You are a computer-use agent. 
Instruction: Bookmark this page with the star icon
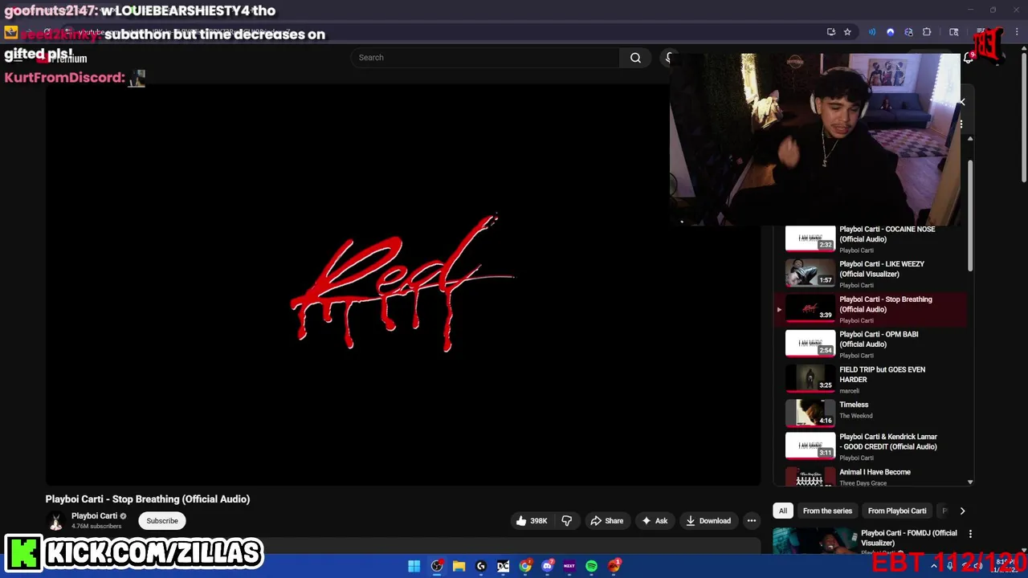[x=847, y=32]
